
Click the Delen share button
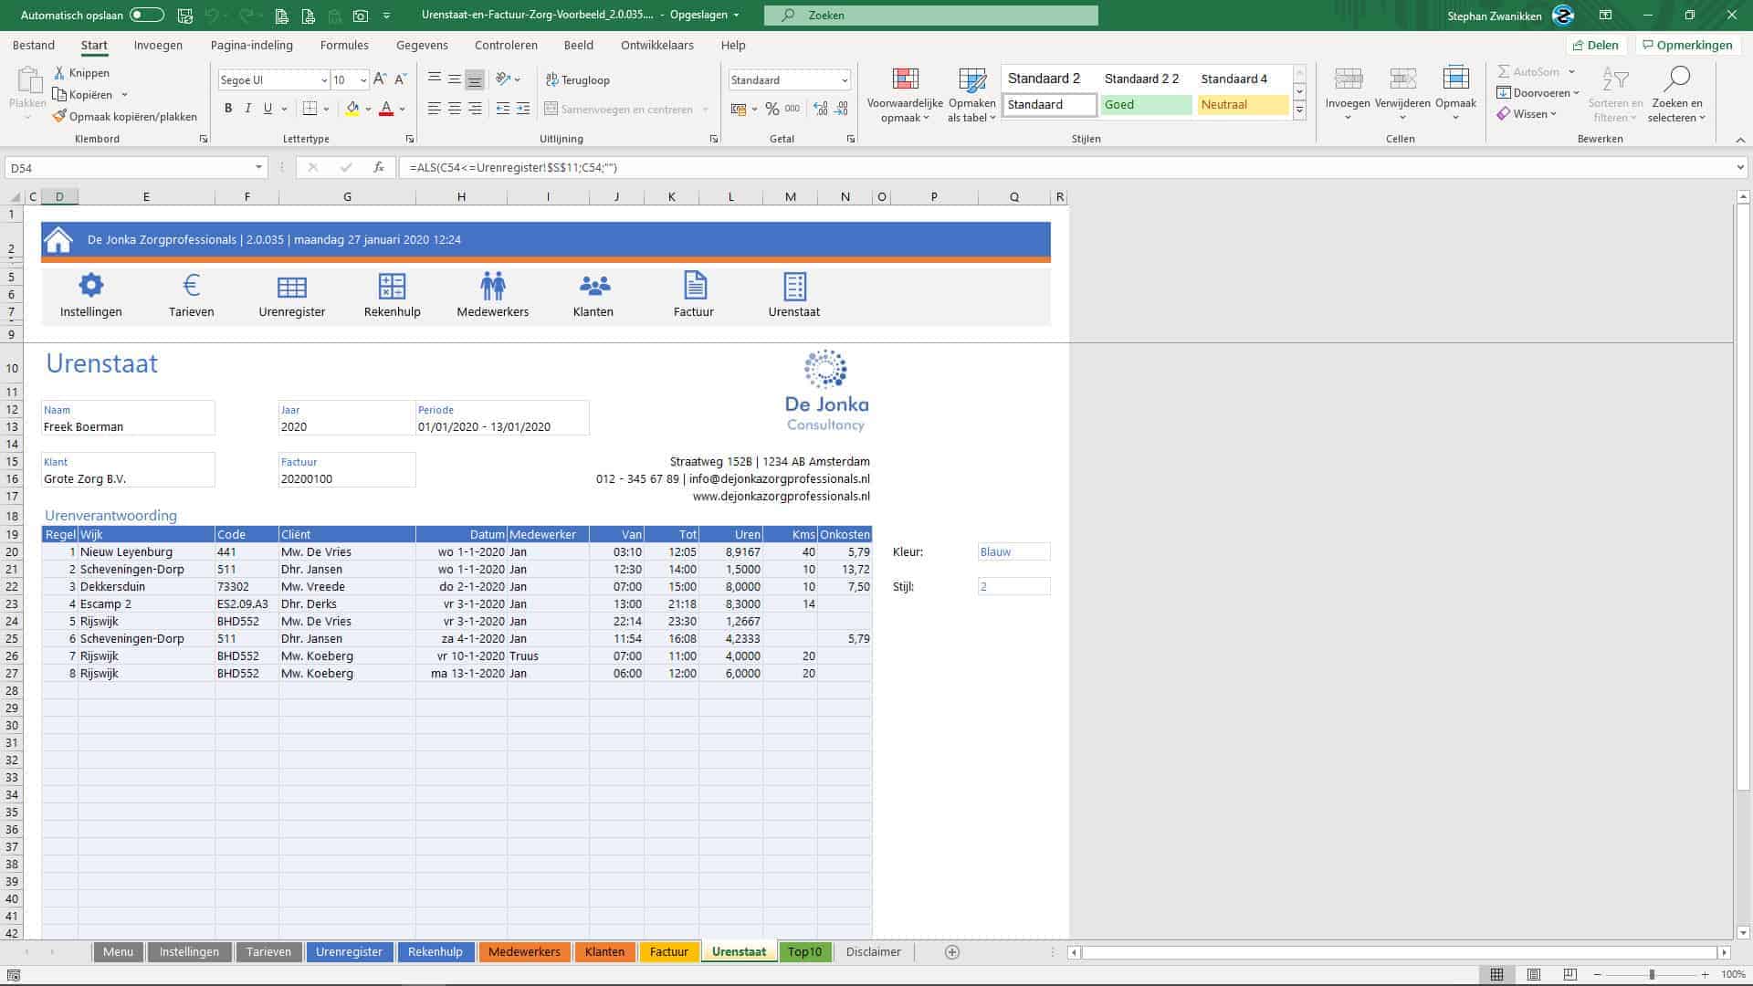point(1595,45)
